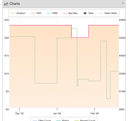Click the #160k sales rank axis label
Screen dimensions: 128x121
[x=122, y=91]
